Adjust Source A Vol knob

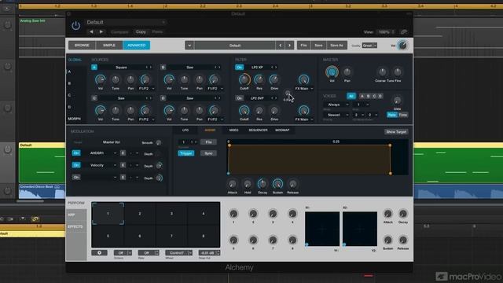pyautogui.click(x=101, y=79)
